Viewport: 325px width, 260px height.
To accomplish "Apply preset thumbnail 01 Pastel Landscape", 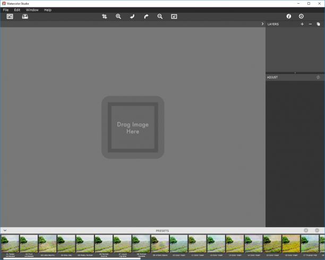I will coord(10,244).
